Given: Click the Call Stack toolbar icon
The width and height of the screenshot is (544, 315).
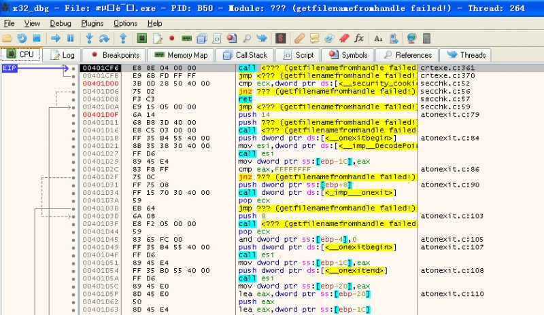Looking at the screenshot, I should point(202,39).
